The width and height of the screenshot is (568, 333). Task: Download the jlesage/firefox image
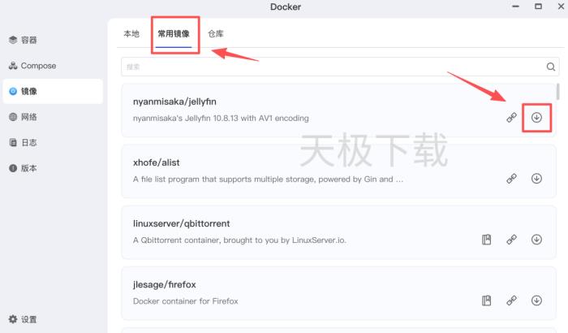point(536,301)
